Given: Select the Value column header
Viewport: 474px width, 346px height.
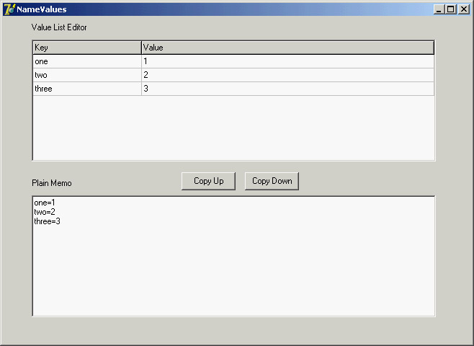Looking at the screenshot, I should click(x=287, y=48).
